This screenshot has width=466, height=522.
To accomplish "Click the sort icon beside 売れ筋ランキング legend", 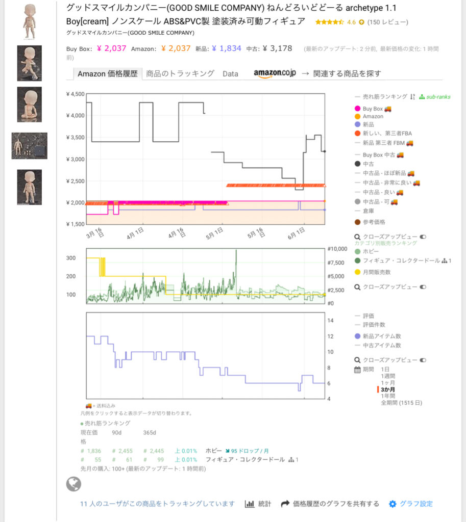I will pyautogui.click(x=413, y=97).
